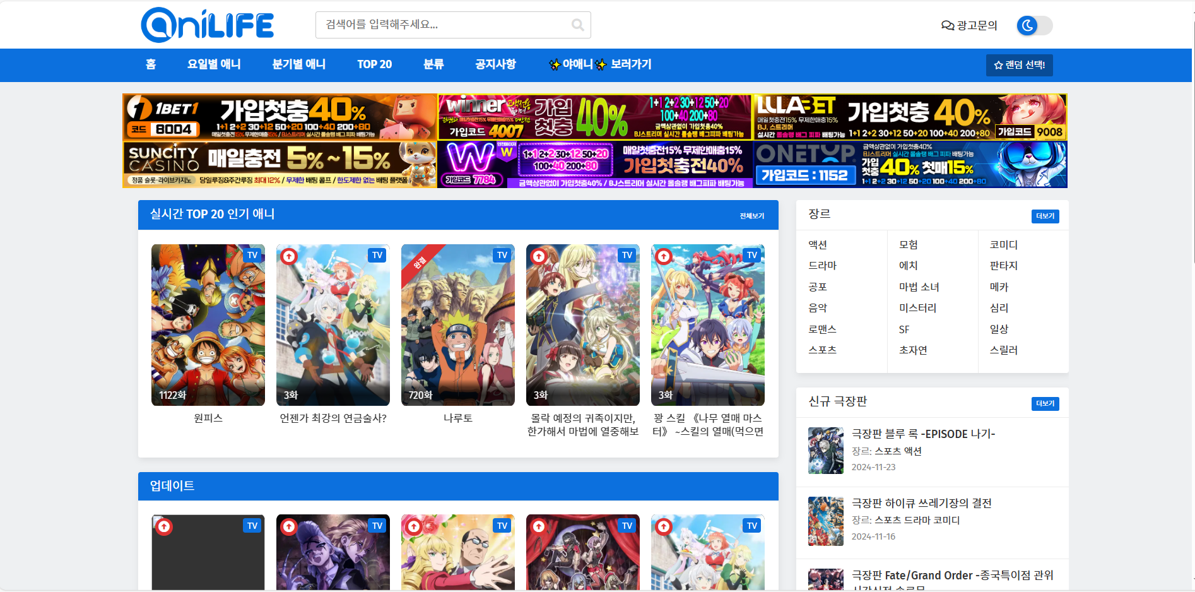Open the 블루 록 movie thumbnail

(x=826, y=451)
